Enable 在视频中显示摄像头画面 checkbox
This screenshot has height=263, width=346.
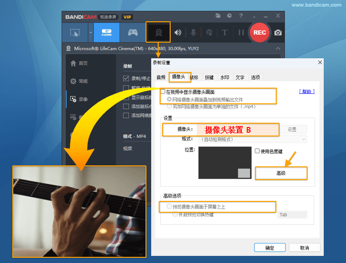[163, 91]
